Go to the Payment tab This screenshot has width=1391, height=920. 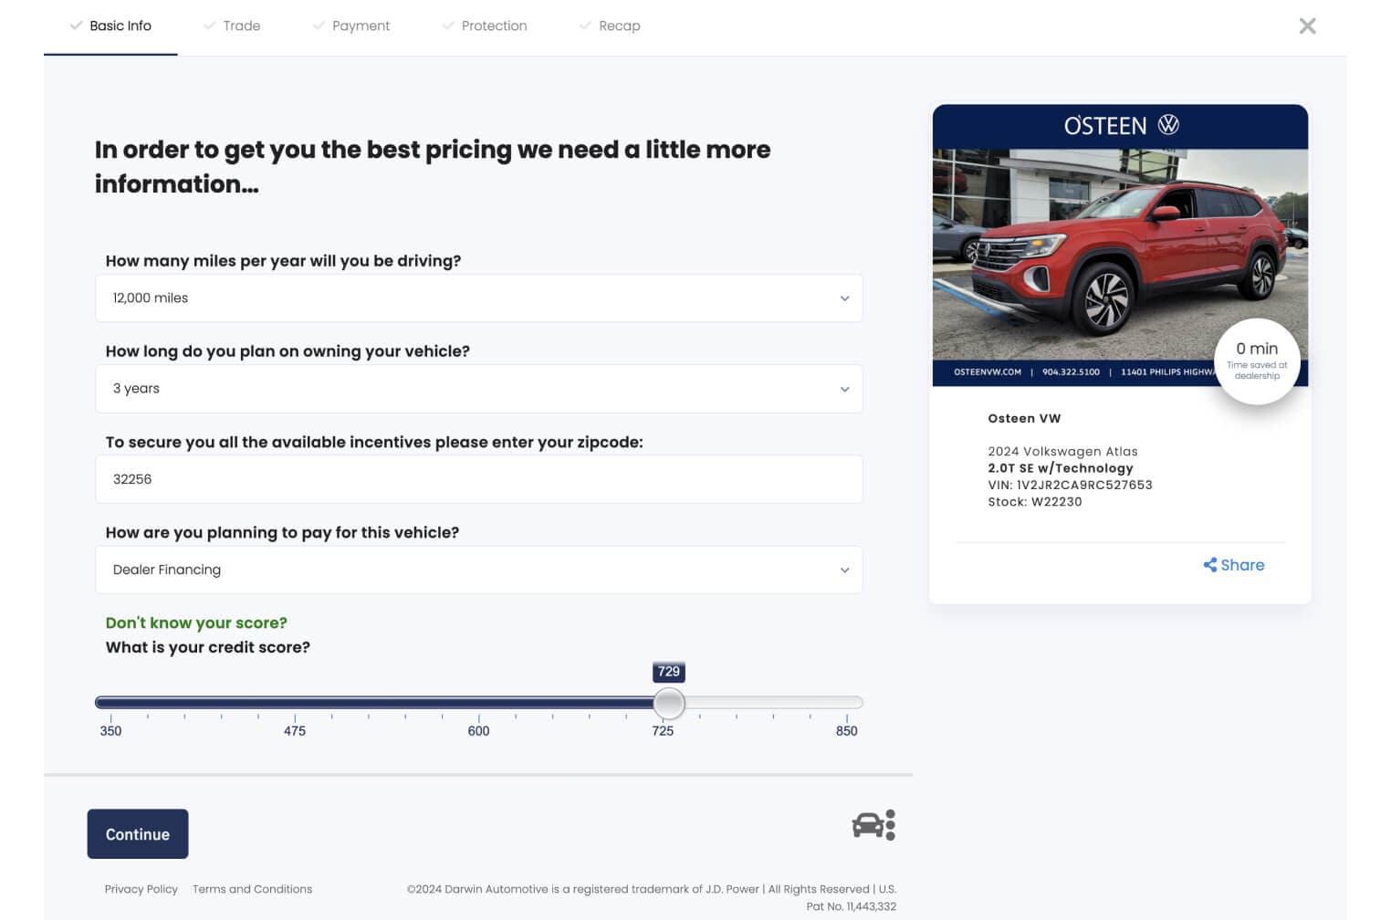coord(351,26)
